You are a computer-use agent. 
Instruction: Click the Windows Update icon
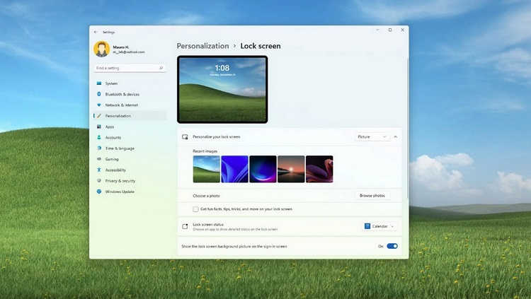coord(99,192)
